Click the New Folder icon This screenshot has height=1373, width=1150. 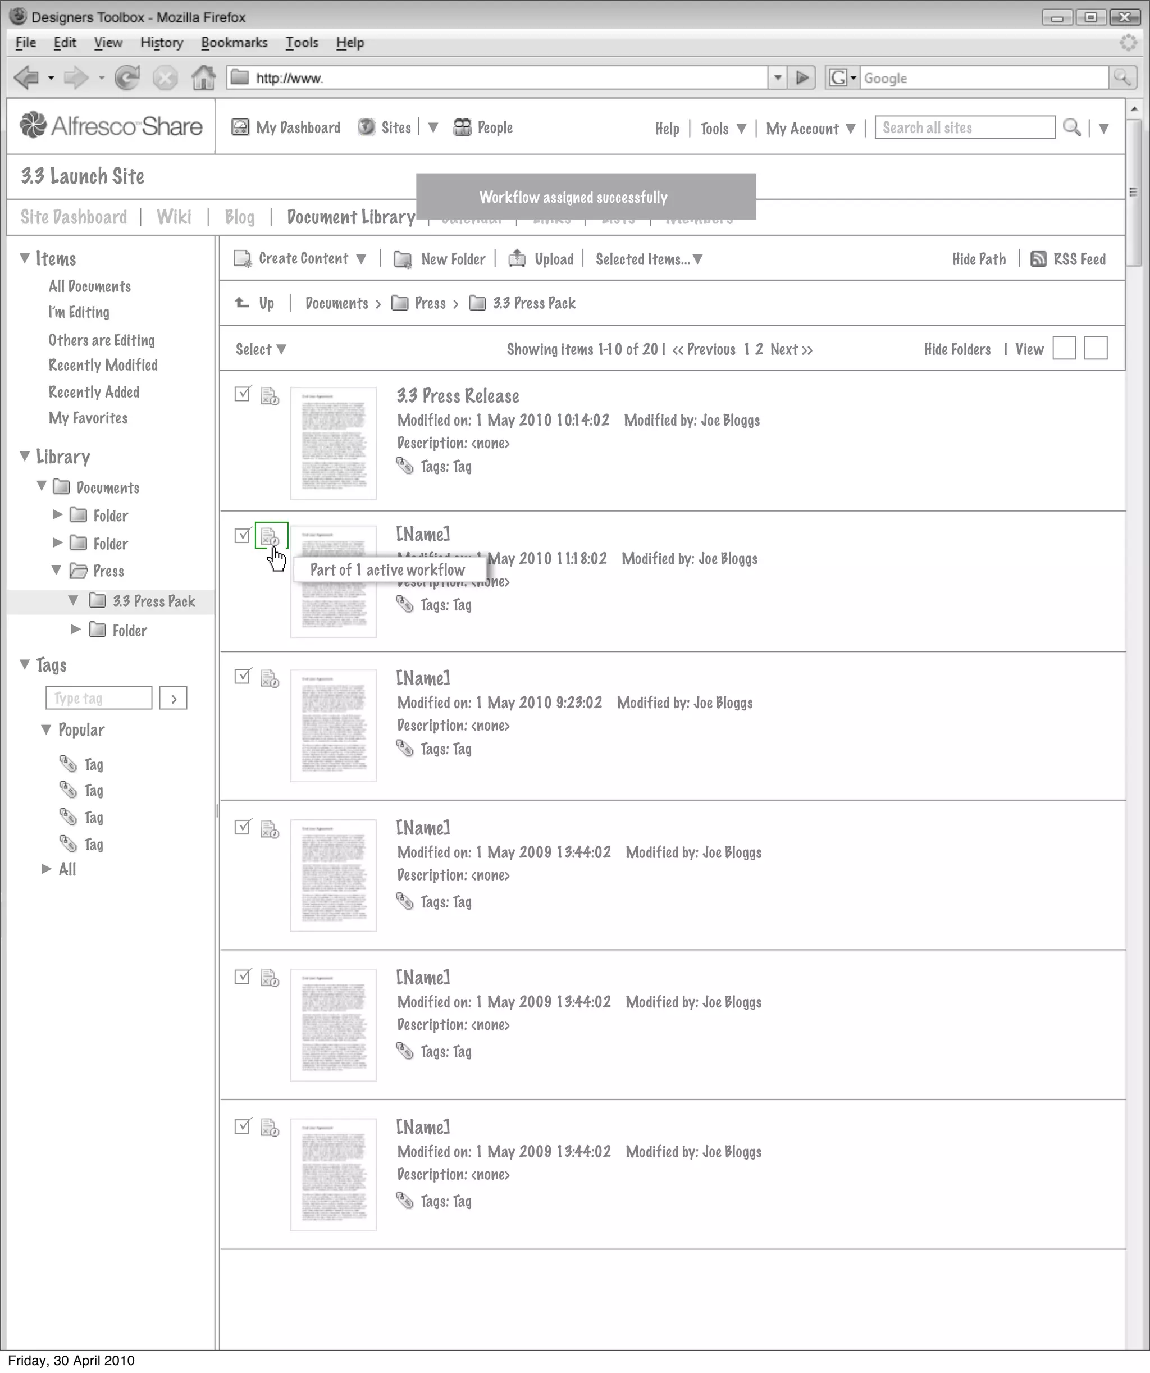coord(402,259)
